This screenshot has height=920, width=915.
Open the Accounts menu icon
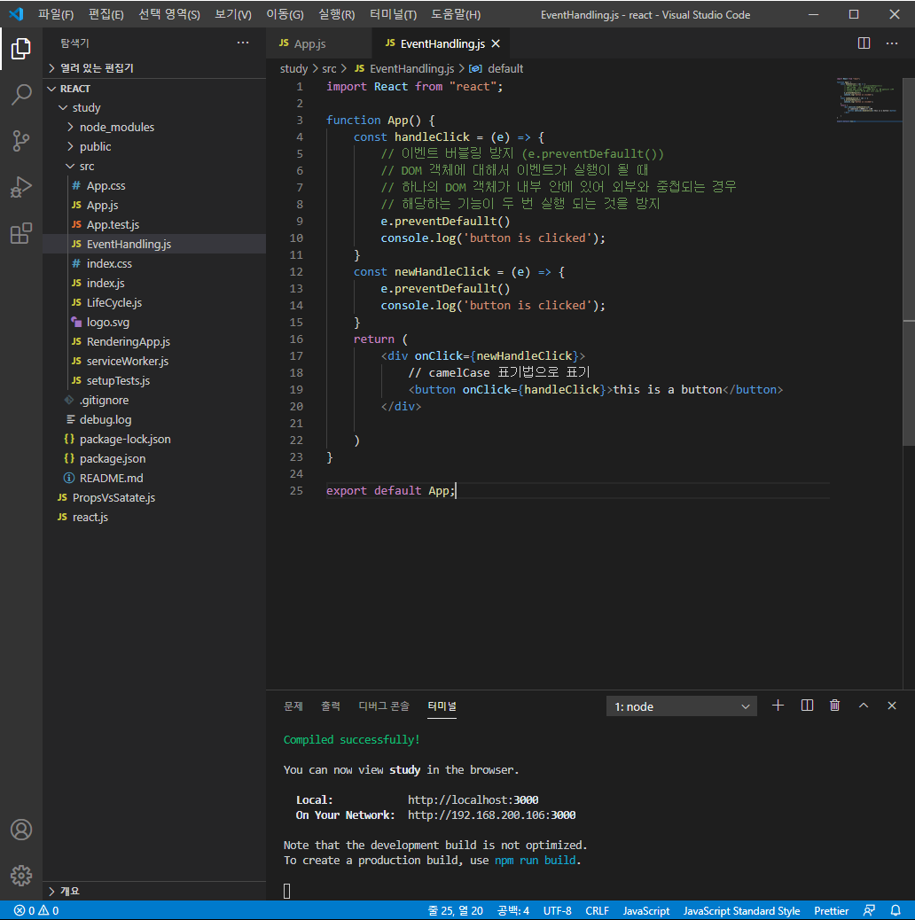click(x=21, y=830)
